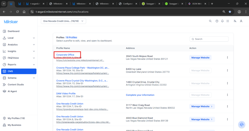Click the Address column header
The height and width of the screenshot is (131, 249).
coord(130,48)
